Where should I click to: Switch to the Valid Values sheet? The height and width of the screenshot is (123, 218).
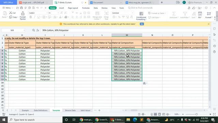[x=85, y=110]
